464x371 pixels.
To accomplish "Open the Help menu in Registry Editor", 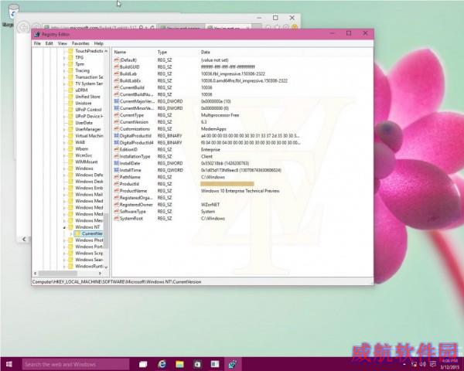I will click(x=98, y=43).
